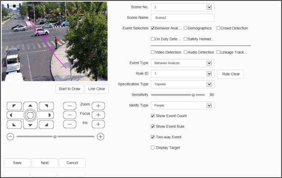The width and height of the screenshot is (282, 178).
Task: Click the Scene Name text field
Action: [182, 18]
